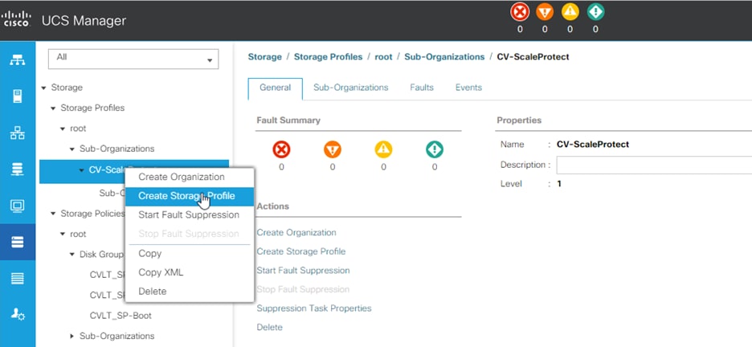Screen dimensions: 752x347
Task: Click the UCS Manager title text
Action: [84, 21]
